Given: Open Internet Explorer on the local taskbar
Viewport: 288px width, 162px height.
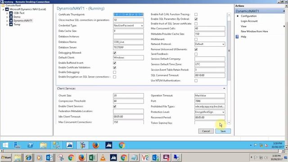Looking at the screenshot, I should 28,157.
